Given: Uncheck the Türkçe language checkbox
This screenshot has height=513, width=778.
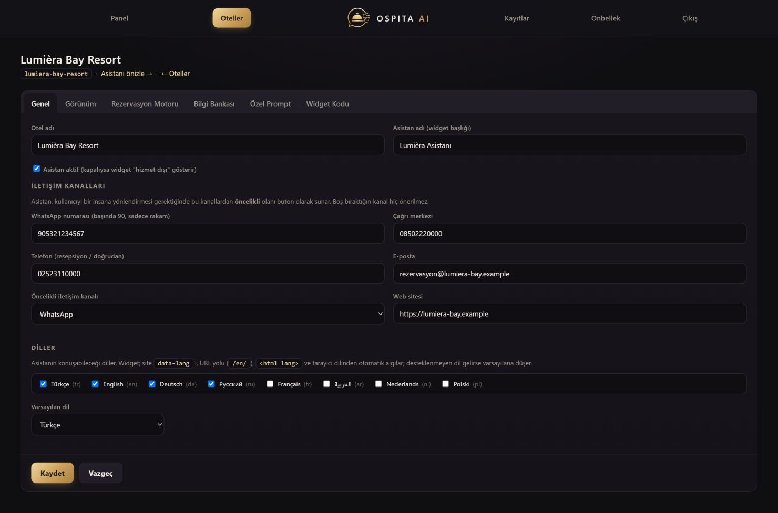Looking at the screenshot, I should pyautogui.click(x=43, y=384).
